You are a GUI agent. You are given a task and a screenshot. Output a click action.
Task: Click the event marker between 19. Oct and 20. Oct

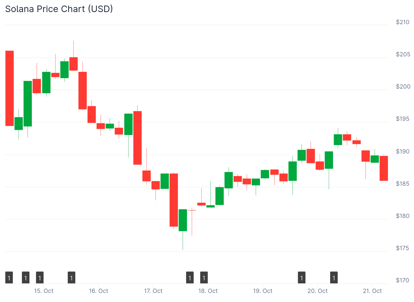(302, 278)
